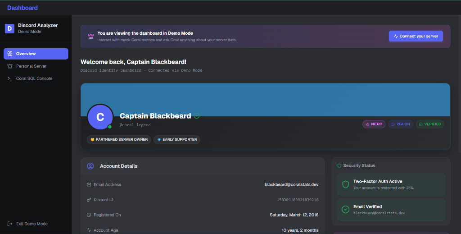Click the 2FA ON badge
Viewport: 461px width, 234px height.
(x=401, y=124)
